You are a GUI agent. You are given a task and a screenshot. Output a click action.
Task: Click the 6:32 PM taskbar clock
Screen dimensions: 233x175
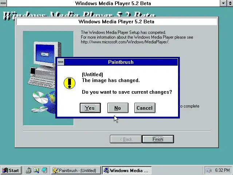tap(222, 170)
